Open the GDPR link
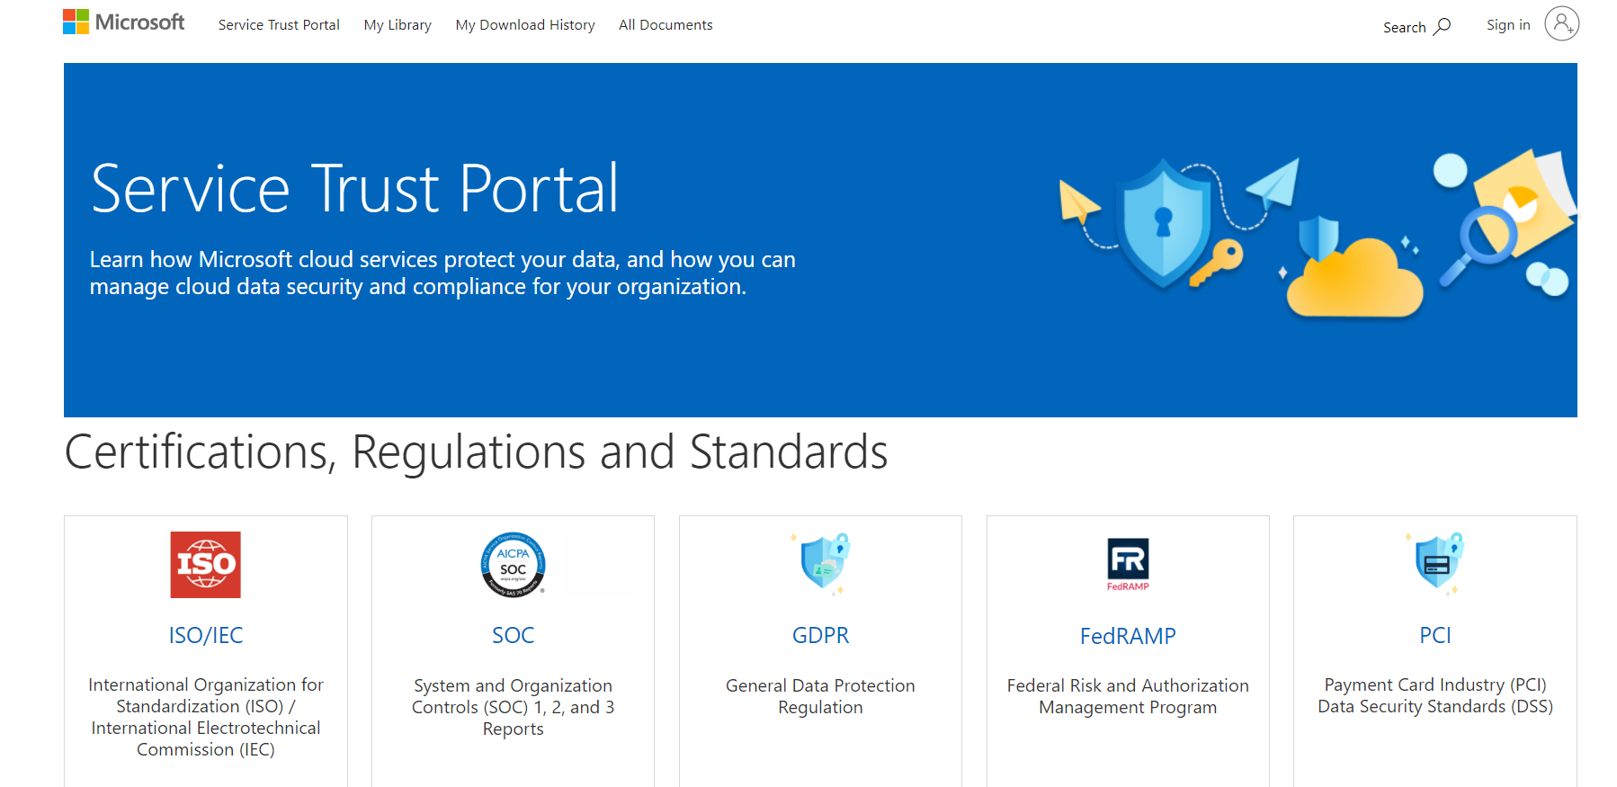1617x787 pixels. [x=820, y=635]
